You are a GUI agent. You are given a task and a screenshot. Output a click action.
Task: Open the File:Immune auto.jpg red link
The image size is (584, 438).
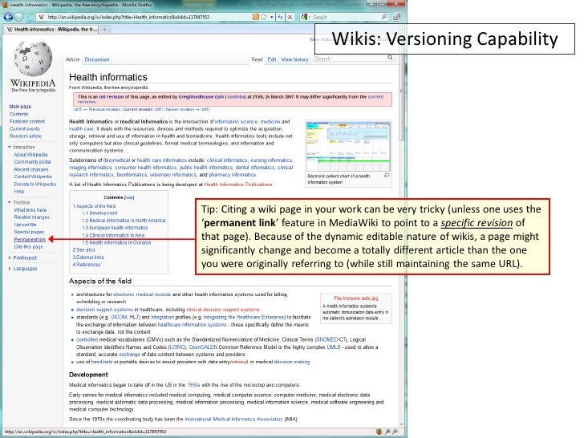(356, 298)
